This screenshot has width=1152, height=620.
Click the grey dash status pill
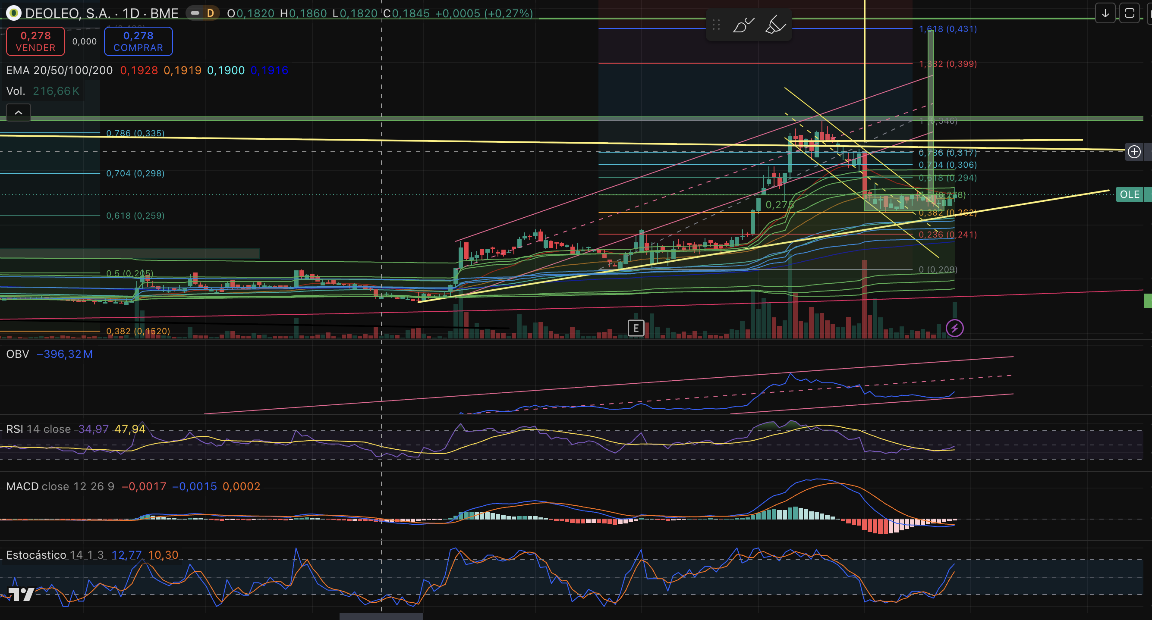195,13
